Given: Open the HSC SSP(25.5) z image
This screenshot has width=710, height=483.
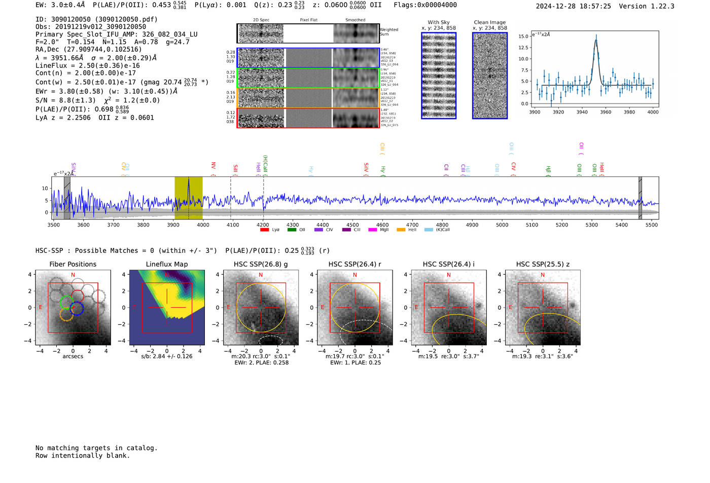Looking at the screenshot, I should pyautogui.click(x=543, y=308).
